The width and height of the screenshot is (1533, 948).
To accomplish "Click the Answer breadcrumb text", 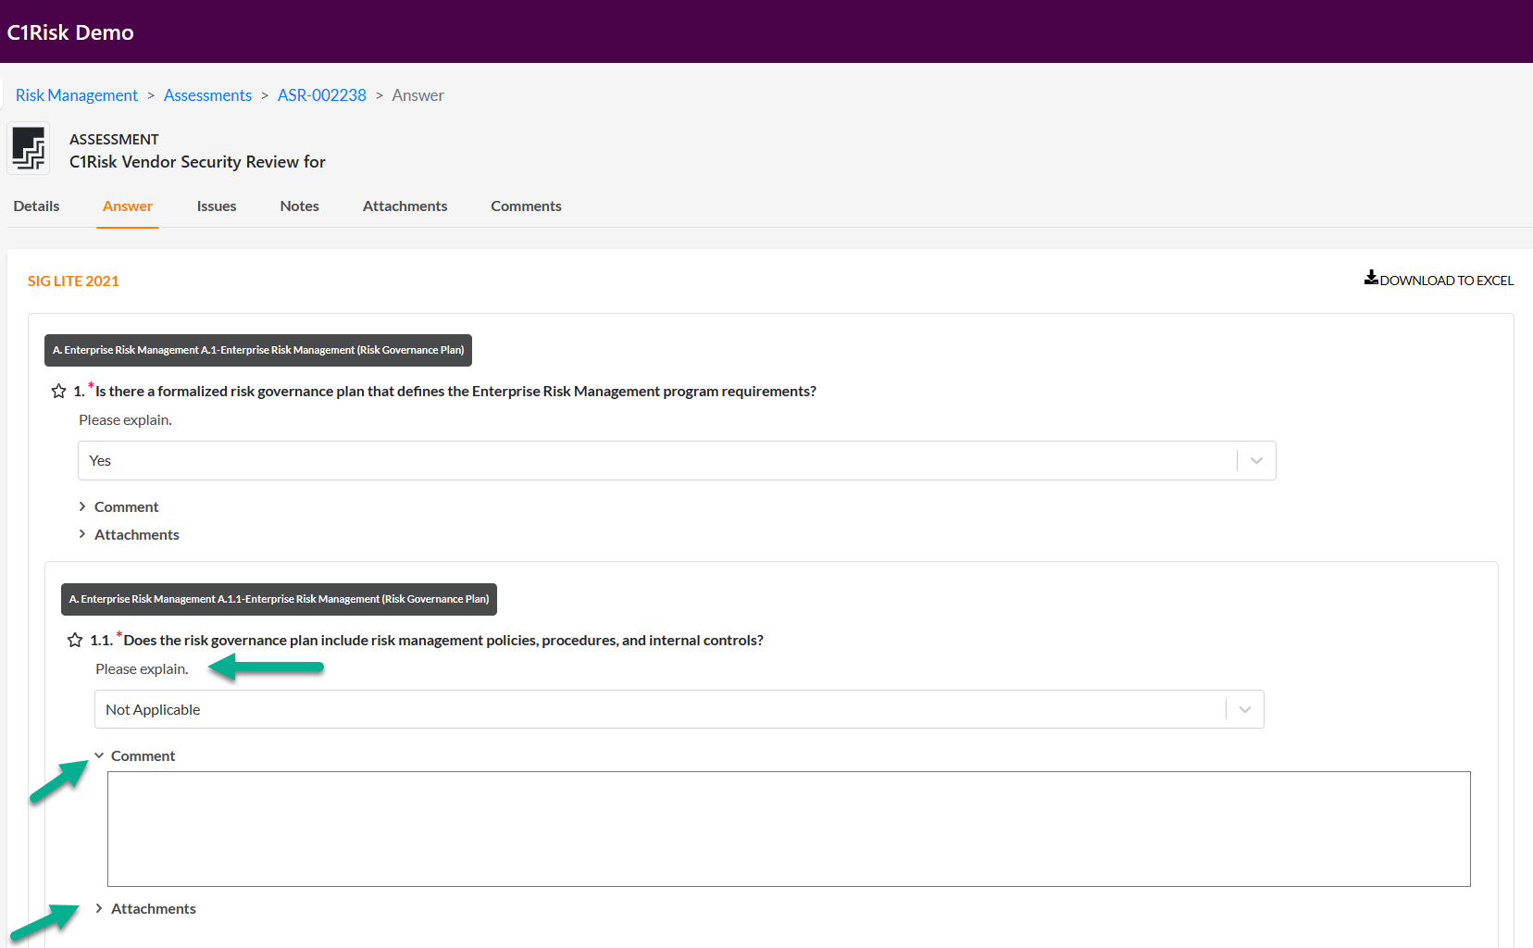I will (418, 95).
